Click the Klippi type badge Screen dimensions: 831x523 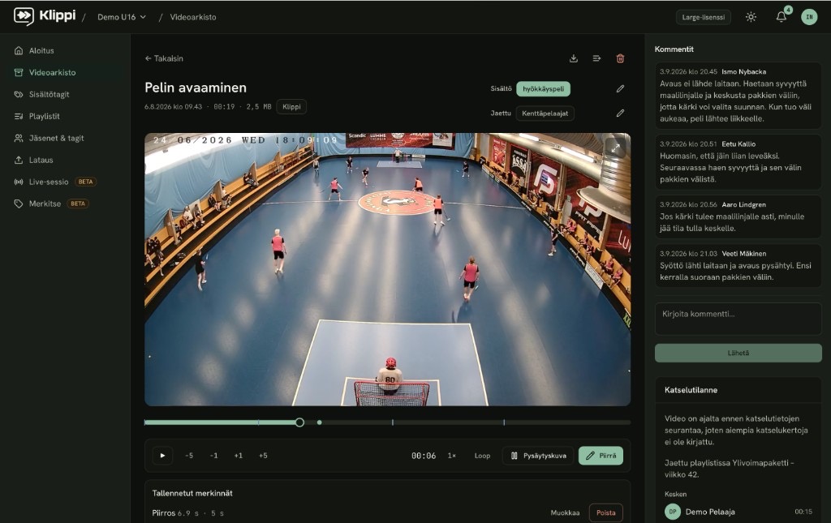pyautogui.click(x=291, y=107)
